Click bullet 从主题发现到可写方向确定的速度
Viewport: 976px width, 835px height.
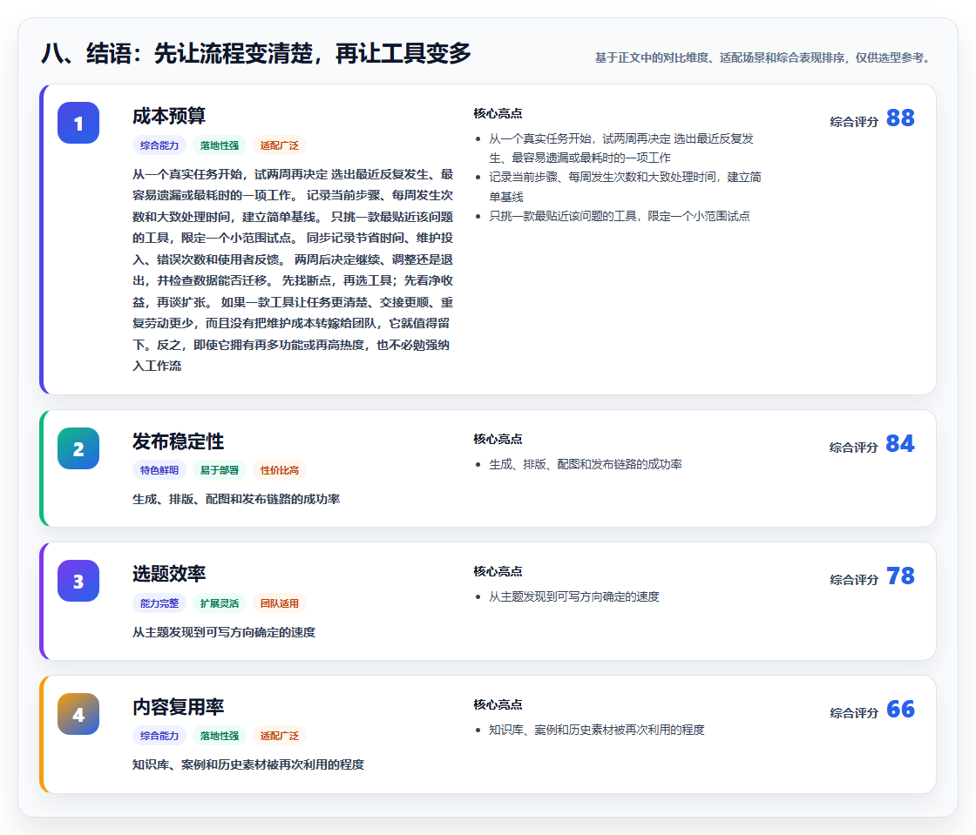pos(574,596)
